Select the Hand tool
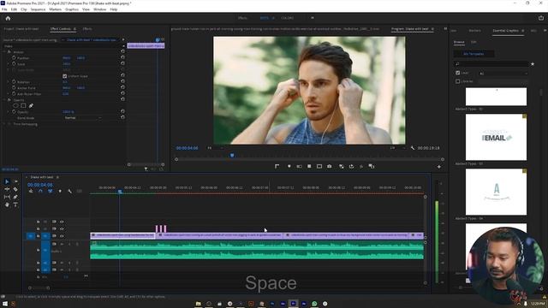 click(7, 204)
